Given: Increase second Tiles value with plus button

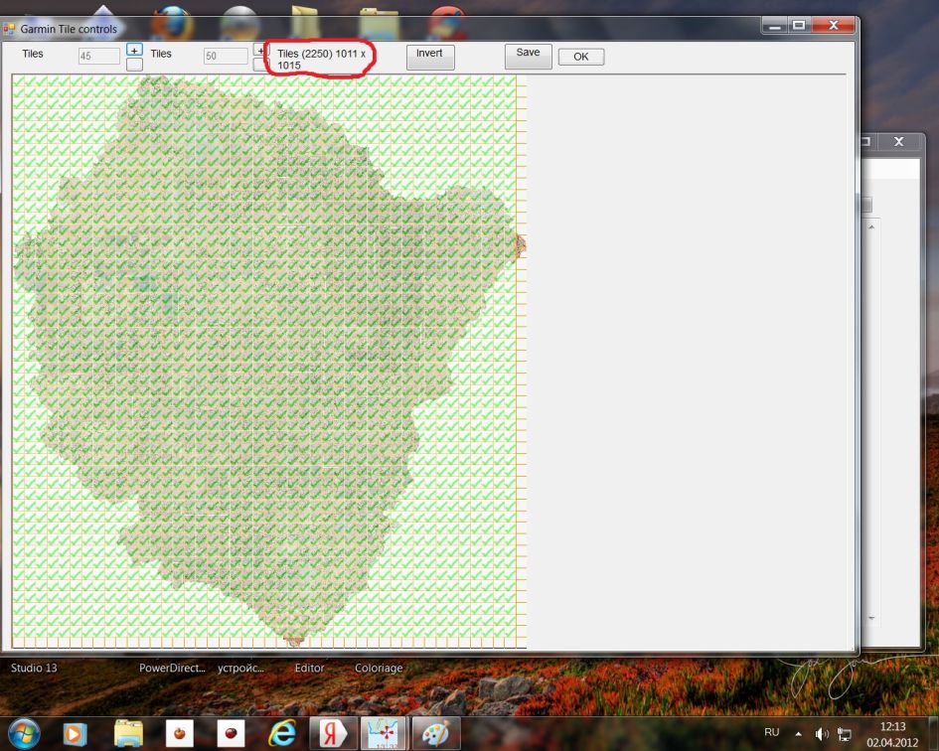Looking at the screenshot, I should (x=259, y=50).
